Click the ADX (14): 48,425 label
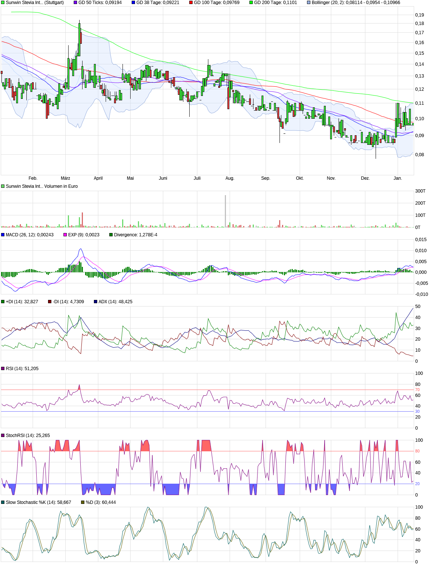 (x=116, y=302)
